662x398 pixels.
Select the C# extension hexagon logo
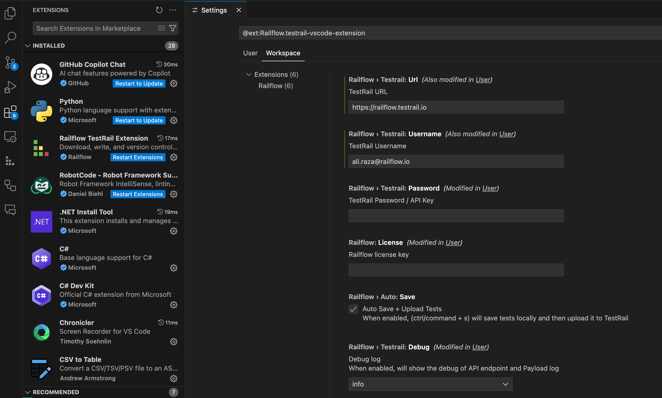point(41,258)
